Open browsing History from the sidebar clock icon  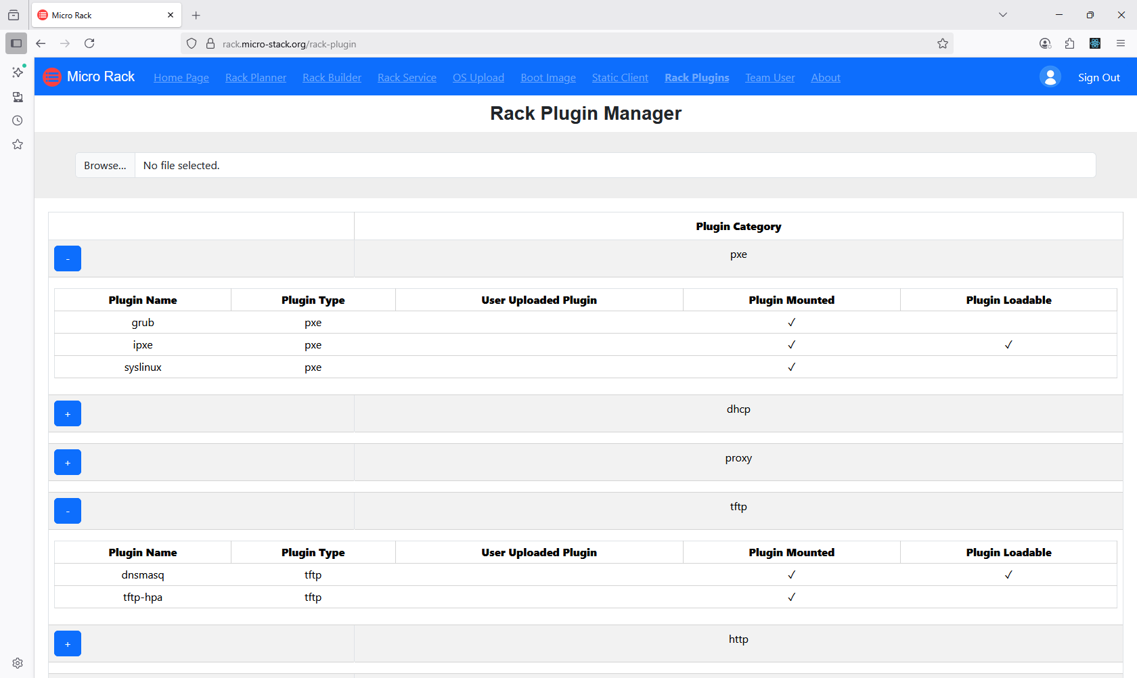coord(17,120)
